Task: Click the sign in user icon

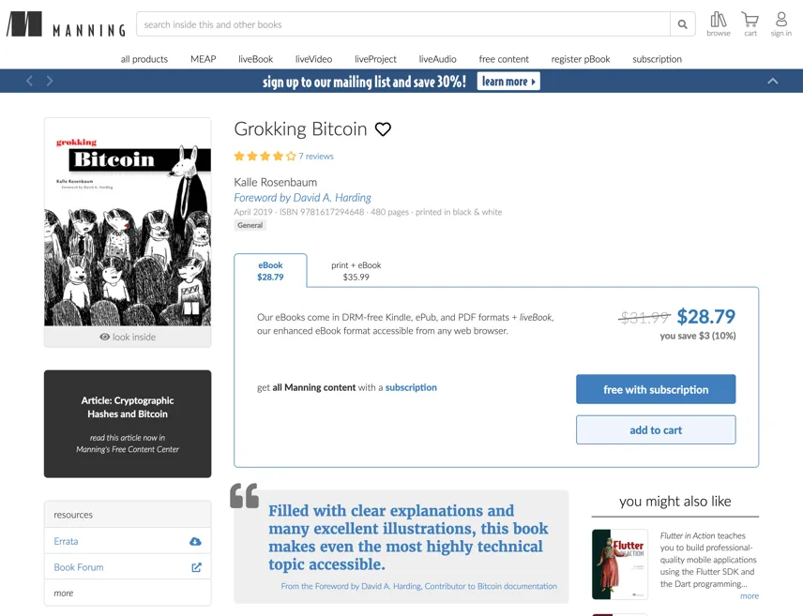Action: point(781,24)
